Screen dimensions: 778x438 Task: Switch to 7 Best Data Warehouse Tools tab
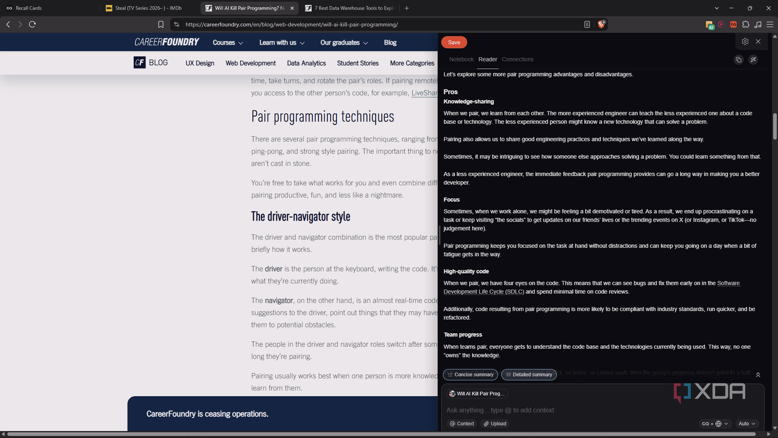(x=350, y=8)
